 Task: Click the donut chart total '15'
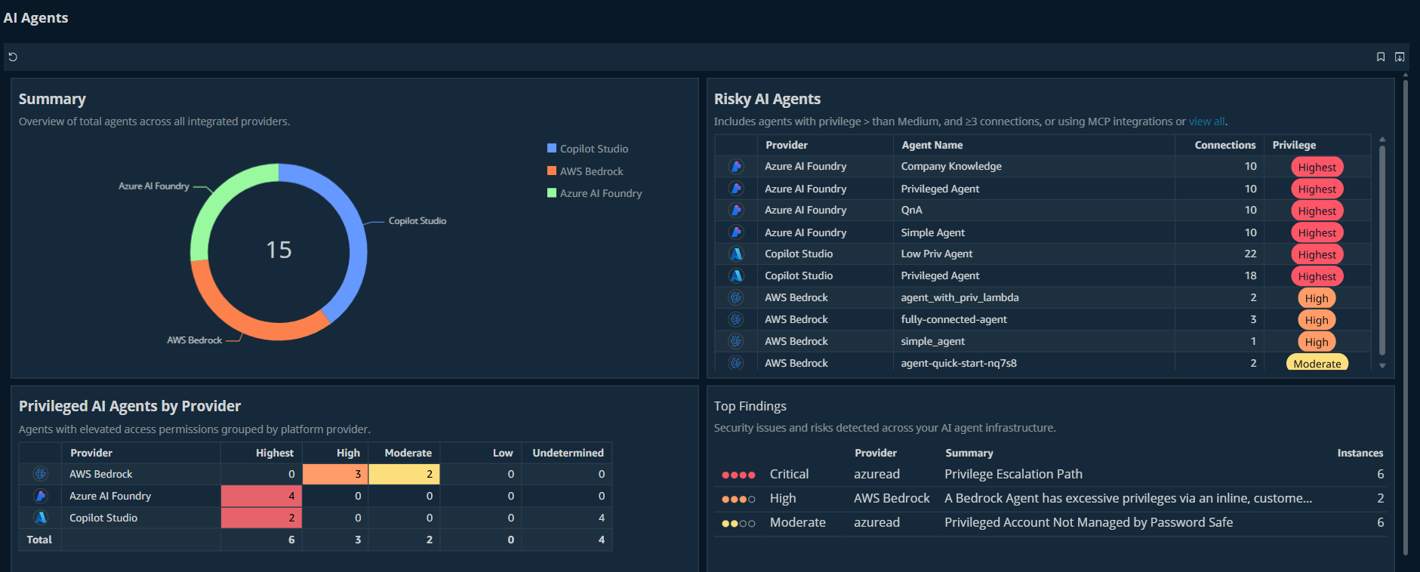[279, 250]
